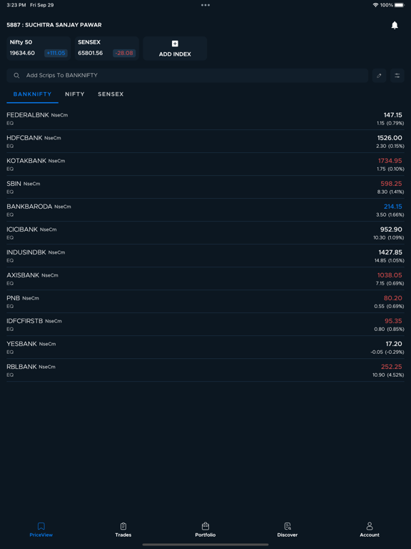Tap the three-dot multitasking indicator at top
Viewport: 411px width, 549px height.
205,5
